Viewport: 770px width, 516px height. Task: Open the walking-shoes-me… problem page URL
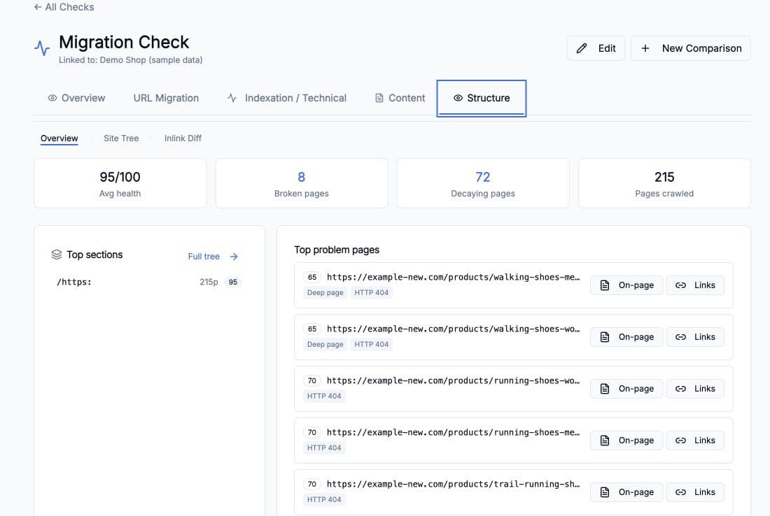click(x=453, y=277)
